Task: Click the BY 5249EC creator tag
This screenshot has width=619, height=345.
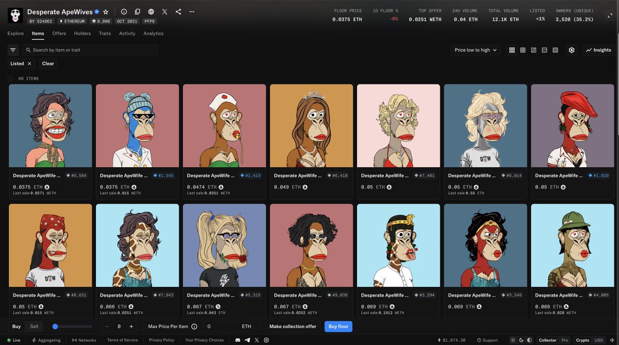Action: (41, 21)
